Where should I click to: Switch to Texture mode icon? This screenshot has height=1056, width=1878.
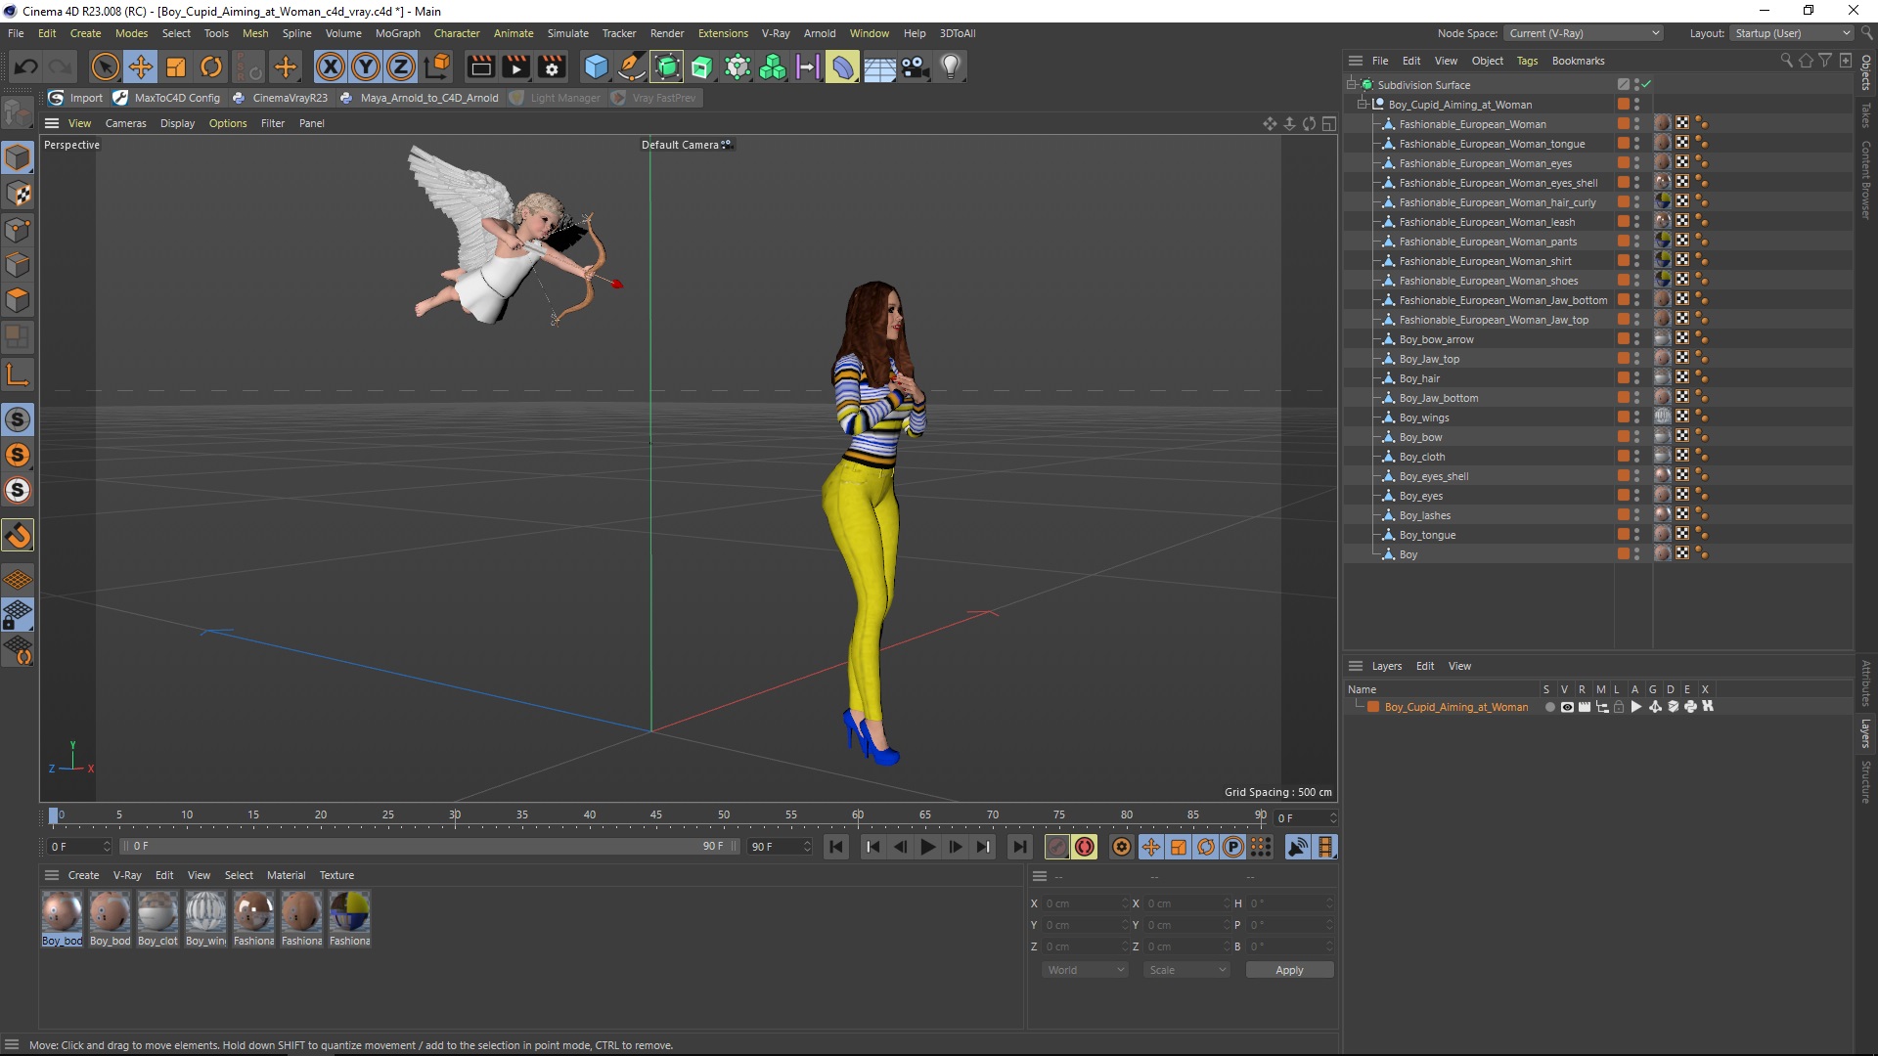pos(18,194)
